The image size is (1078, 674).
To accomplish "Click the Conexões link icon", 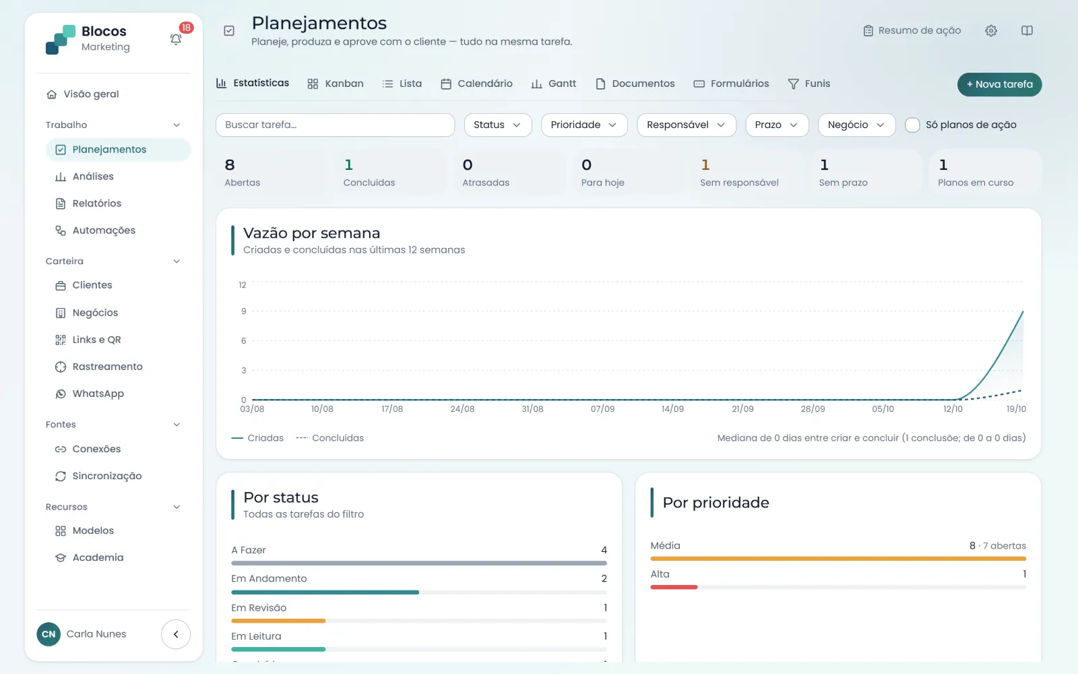I will (61, 449).
